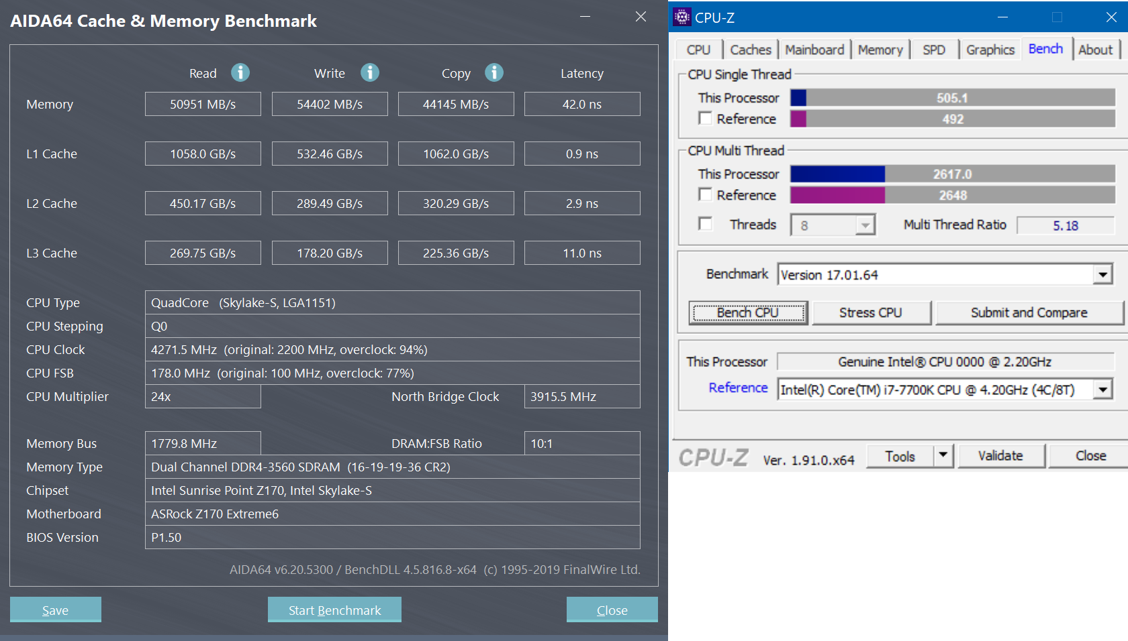
Task: Close the AIDA64 window with the X
Action: [x=641, y=17]
